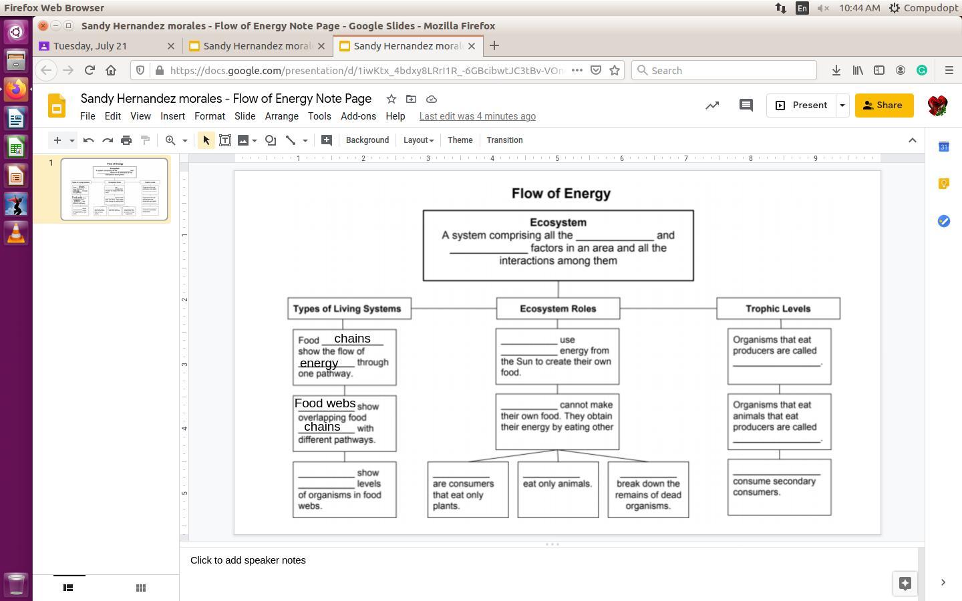Click the yellow Share button

884,106
